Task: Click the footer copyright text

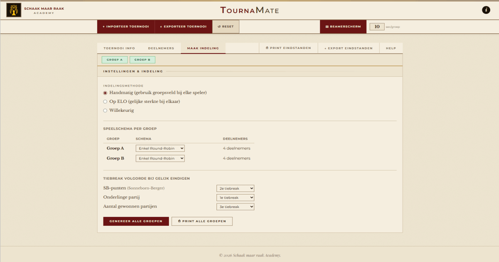Action: point(250,255)
